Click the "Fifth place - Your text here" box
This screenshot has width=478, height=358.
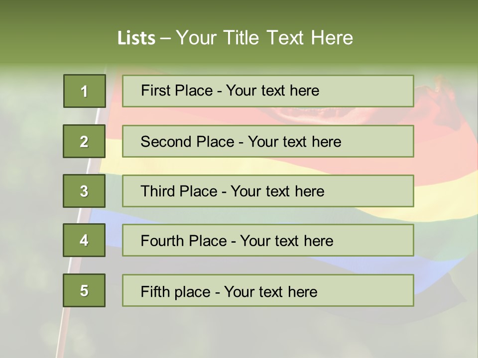tap(268, 290)
